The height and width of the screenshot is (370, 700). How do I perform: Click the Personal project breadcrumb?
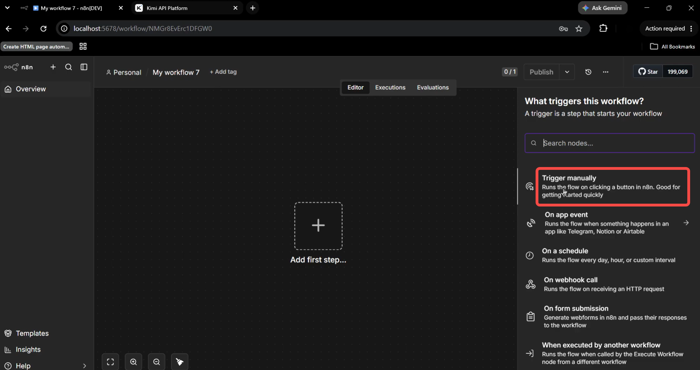(x=123, y=72)
